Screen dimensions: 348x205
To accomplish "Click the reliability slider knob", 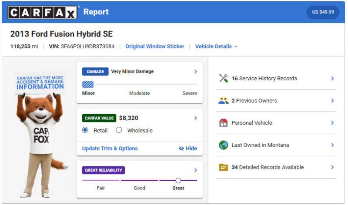I will click(x=178, y=180).
